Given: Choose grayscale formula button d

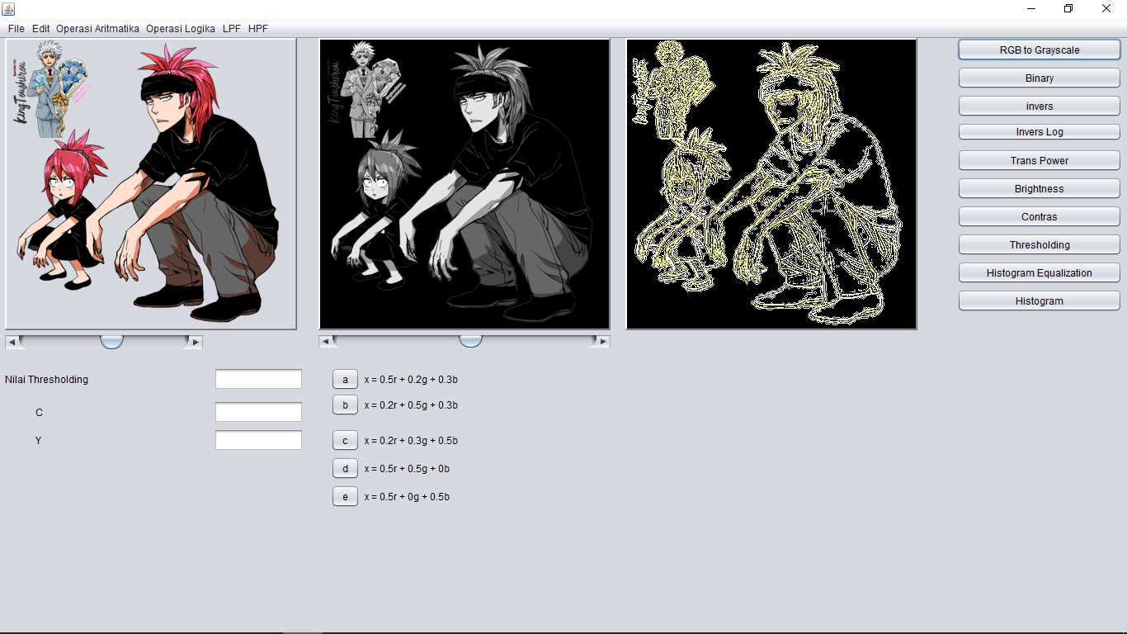Looking at the screenshot, I should pyautogui.click(x=345, y=468).
